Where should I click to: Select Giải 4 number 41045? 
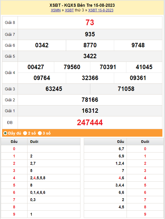[x=144, y=67]
